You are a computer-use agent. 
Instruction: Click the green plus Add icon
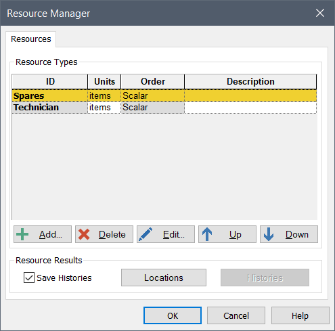pos(22,234)
